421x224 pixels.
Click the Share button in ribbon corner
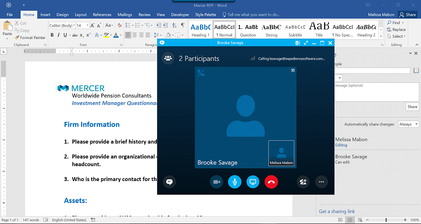point(407,15)
